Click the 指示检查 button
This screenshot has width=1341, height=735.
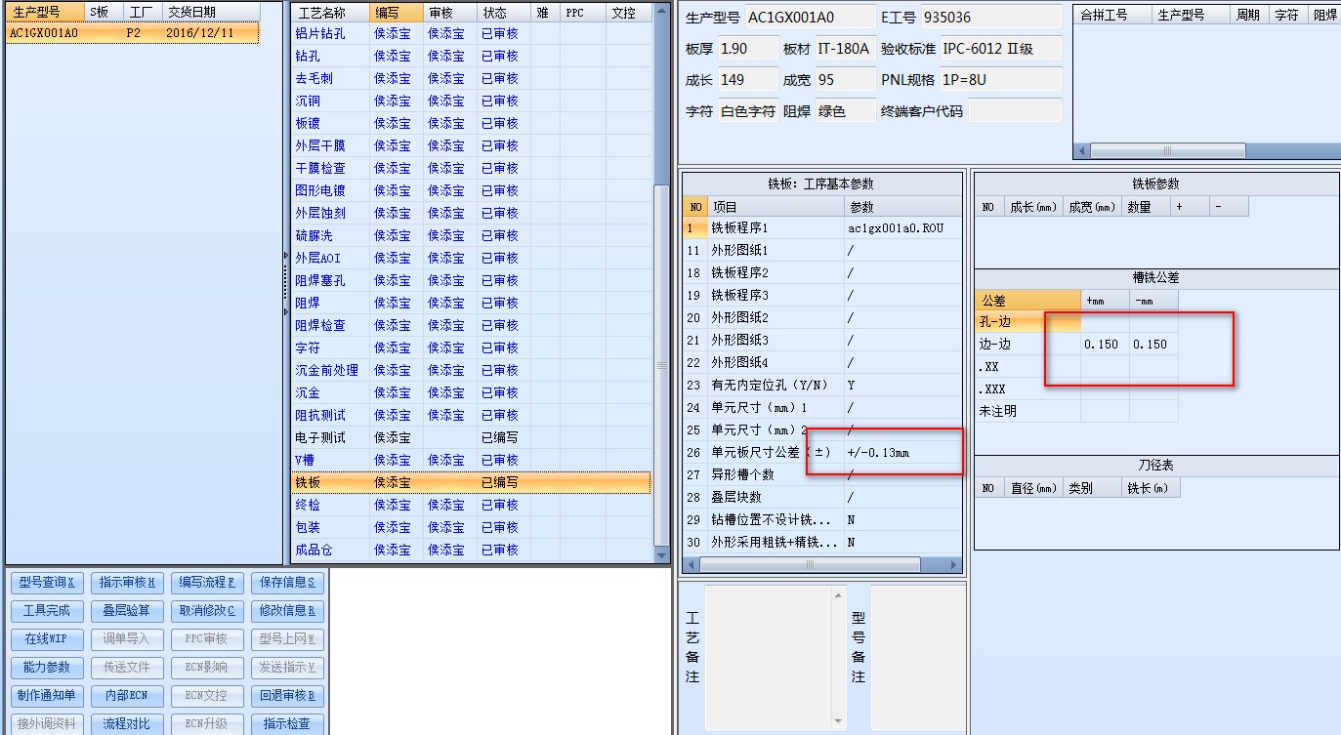[287, 724]
